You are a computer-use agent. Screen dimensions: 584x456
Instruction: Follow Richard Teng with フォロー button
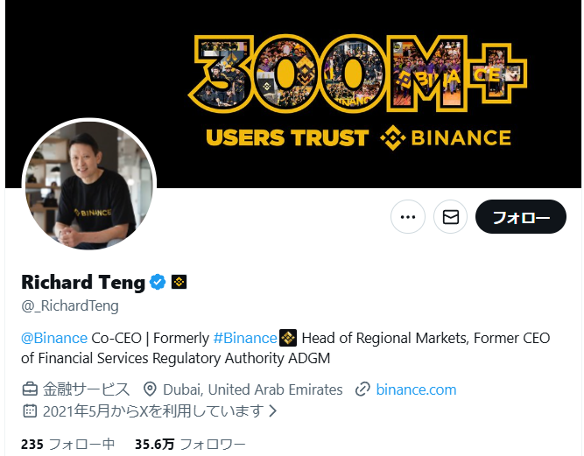[521, 217]
